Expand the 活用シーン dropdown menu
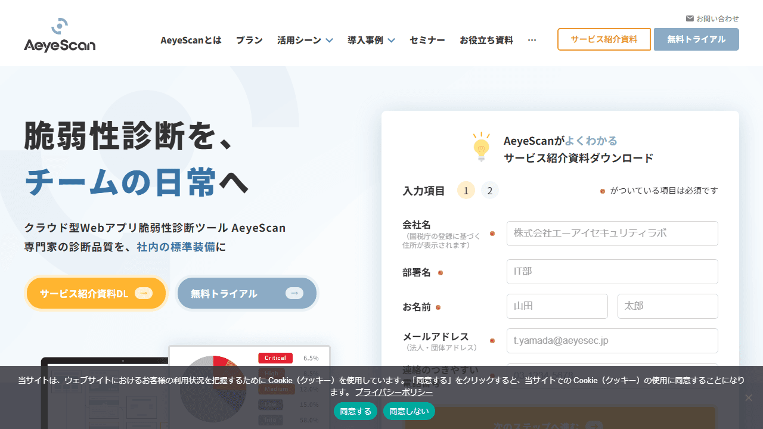763x429 pixels. tap(305, 40)
